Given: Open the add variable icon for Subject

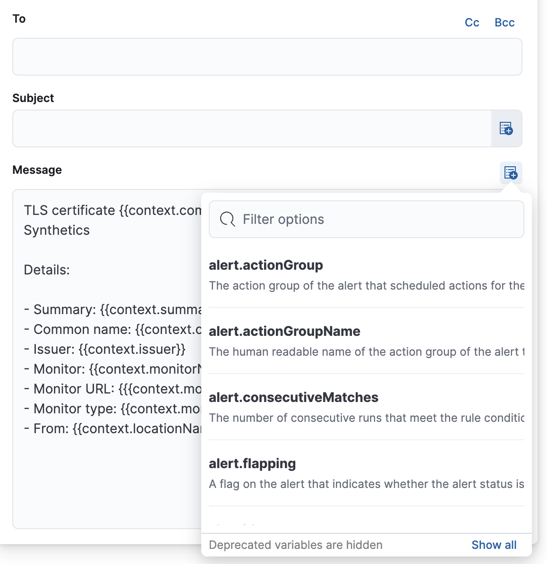Looking at the screenshot, I should pyautogui.click(x=506, y=128).
